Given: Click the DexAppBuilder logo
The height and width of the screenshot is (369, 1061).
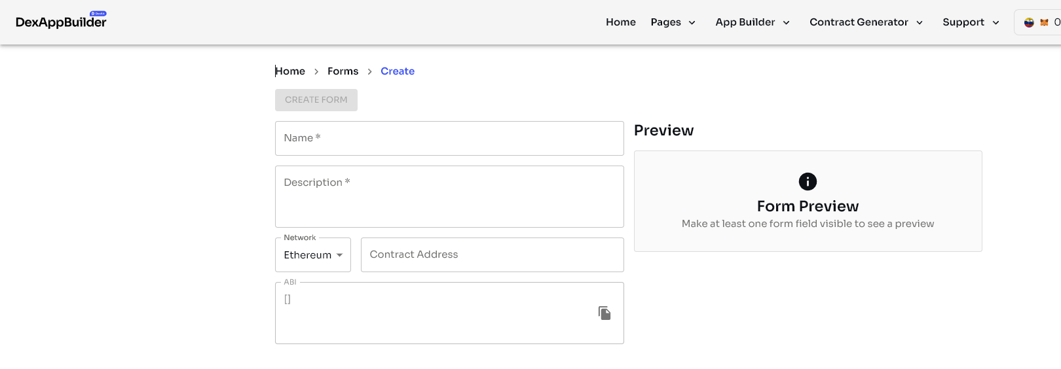Looking at the screenshot, I should [x=61, y=22].
